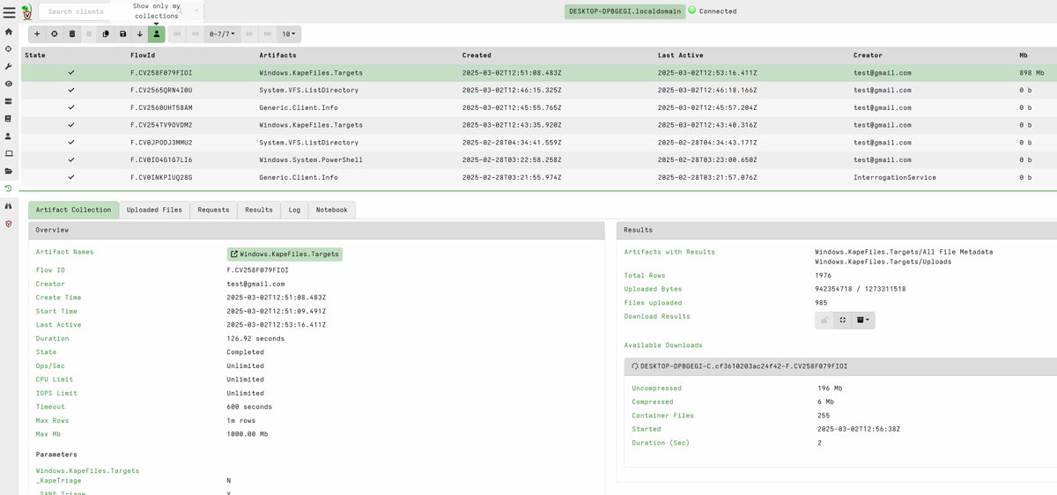
Task: Open Collected Artifacts history icon in sidebar
Action: [9, 188]
